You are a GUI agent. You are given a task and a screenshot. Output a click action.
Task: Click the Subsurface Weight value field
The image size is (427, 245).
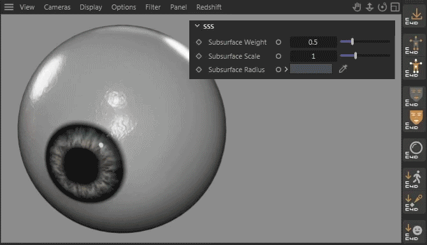[313, 42]
